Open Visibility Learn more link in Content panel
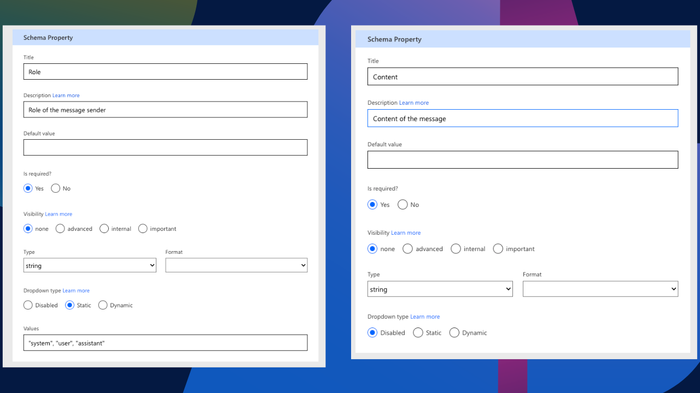700x393 pixels. [x=406, y=233]
